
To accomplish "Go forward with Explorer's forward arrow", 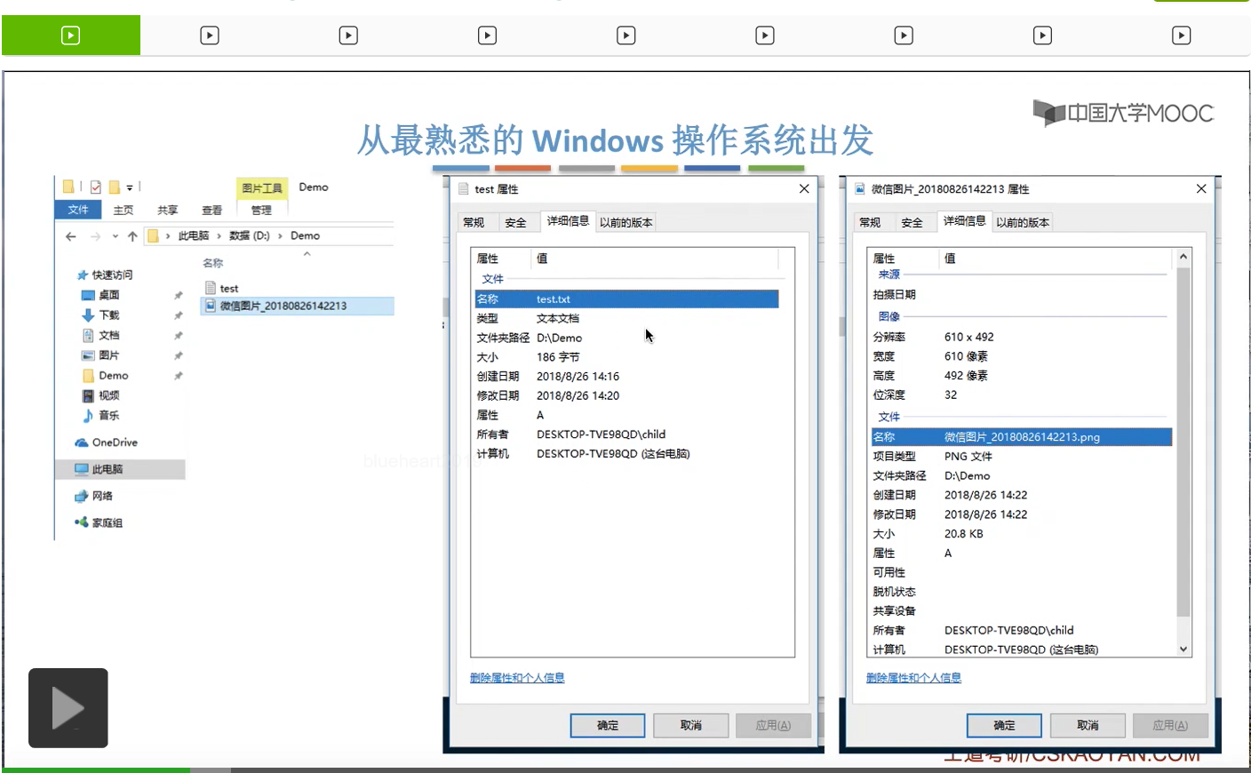I will [96, 236].
